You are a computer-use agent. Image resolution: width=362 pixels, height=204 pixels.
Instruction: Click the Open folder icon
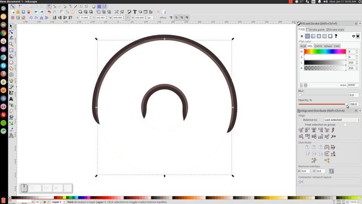(x=18, y=12)
